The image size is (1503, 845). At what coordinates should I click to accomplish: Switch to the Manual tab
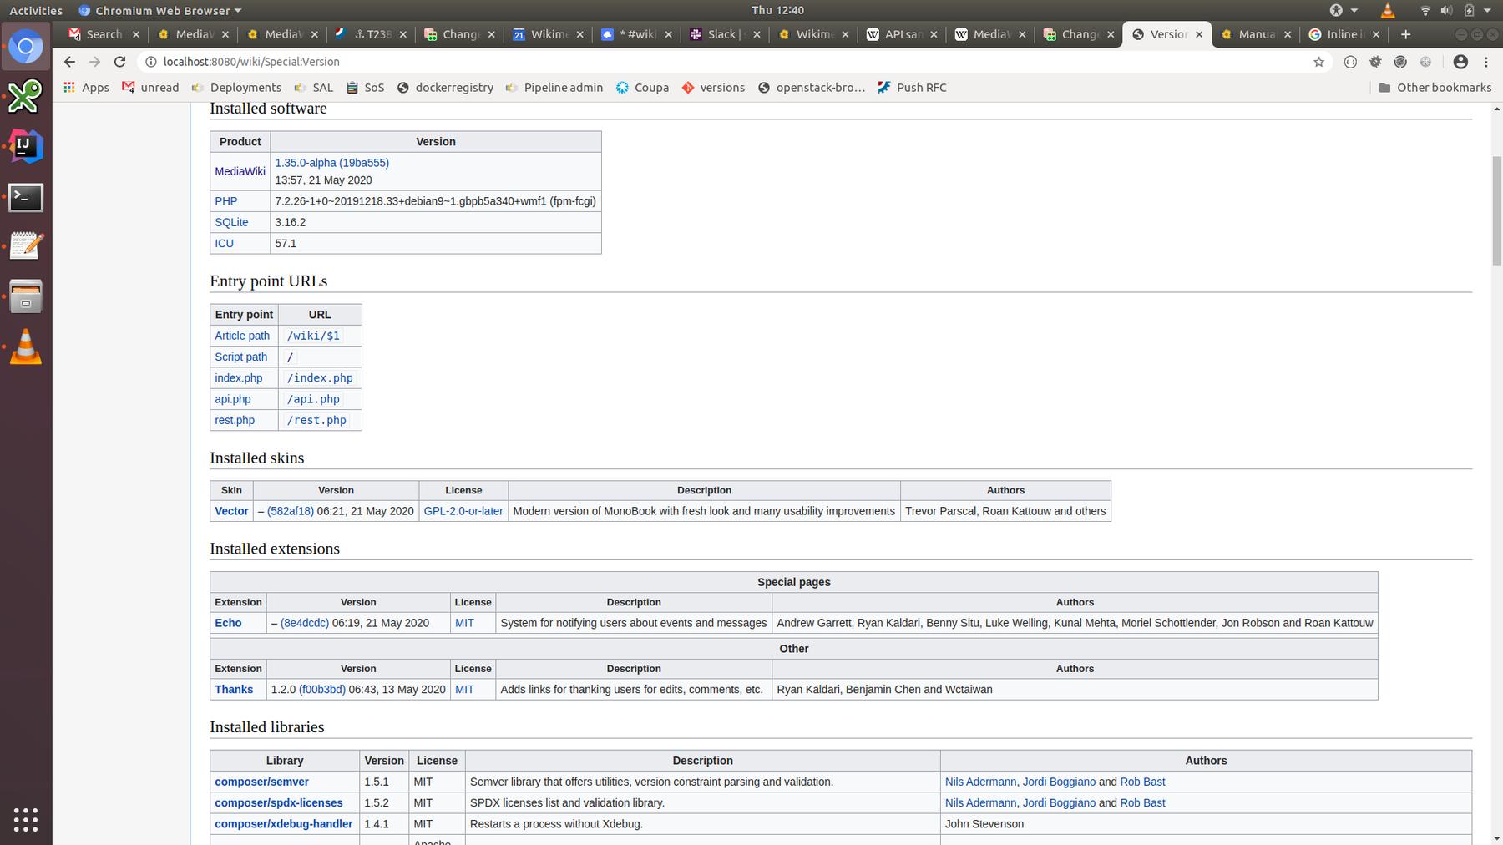pyautogui.click(x=1255, y=34)
